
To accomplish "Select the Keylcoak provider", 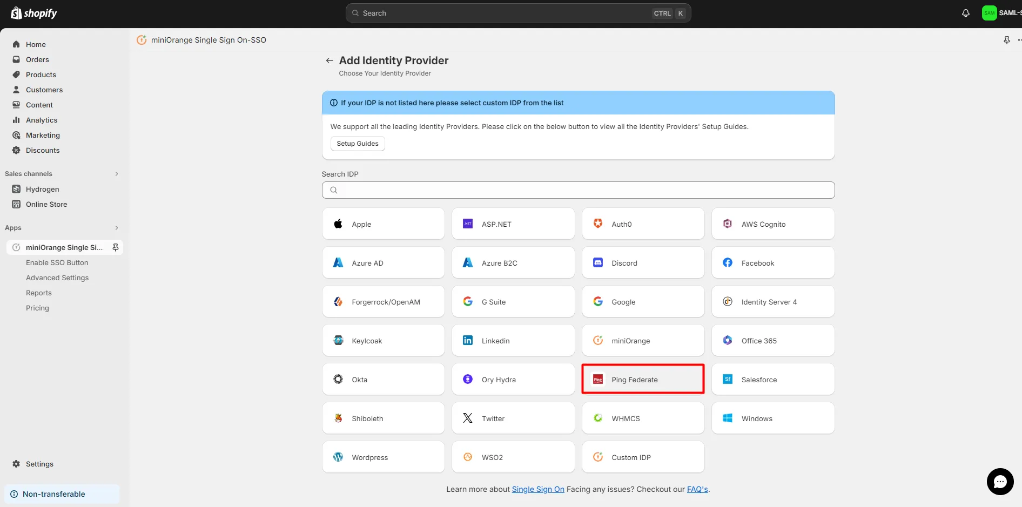I will click(384, 341).
